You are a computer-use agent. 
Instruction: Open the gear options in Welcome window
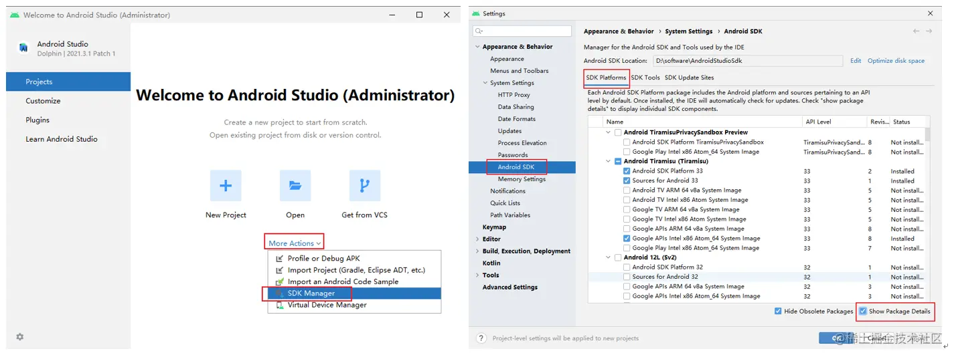point(19,337)
